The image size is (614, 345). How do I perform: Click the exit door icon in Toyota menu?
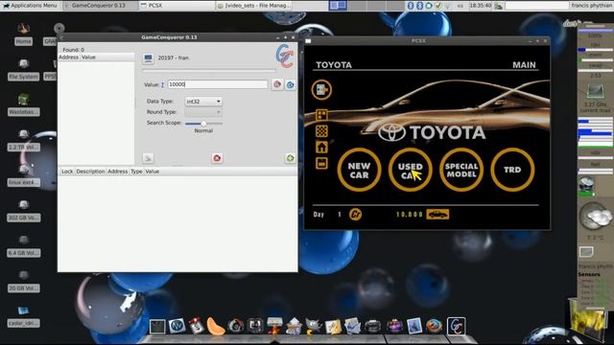[321, 89]
